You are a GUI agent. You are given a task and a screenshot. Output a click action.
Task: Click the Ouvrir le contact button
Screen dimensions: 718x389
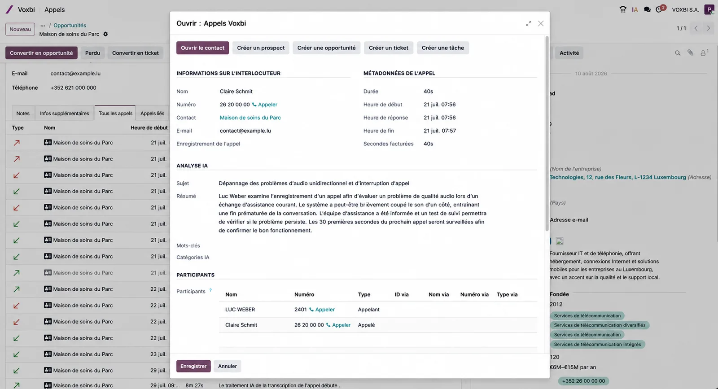pyautogui.click(x=203, y=48)
